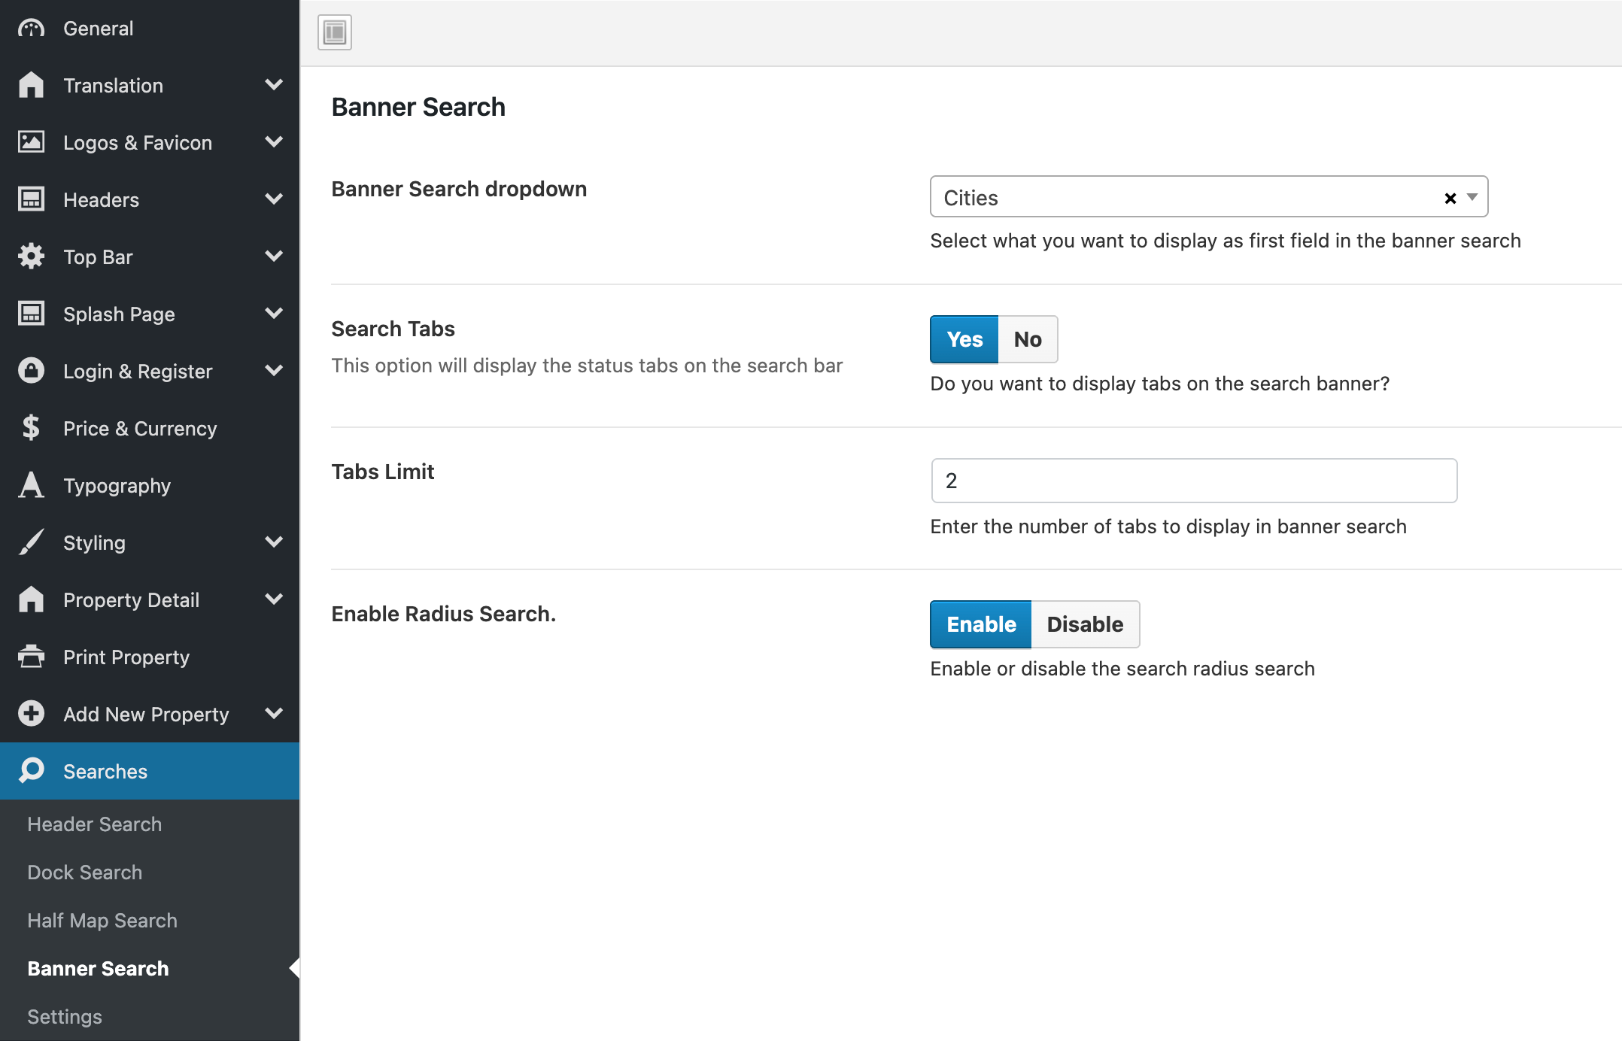Image resolution: width=1622 pixels, height=1041 pixels.
Task: Click the Logos & Favicon image icon
Action: pos(31,142)
